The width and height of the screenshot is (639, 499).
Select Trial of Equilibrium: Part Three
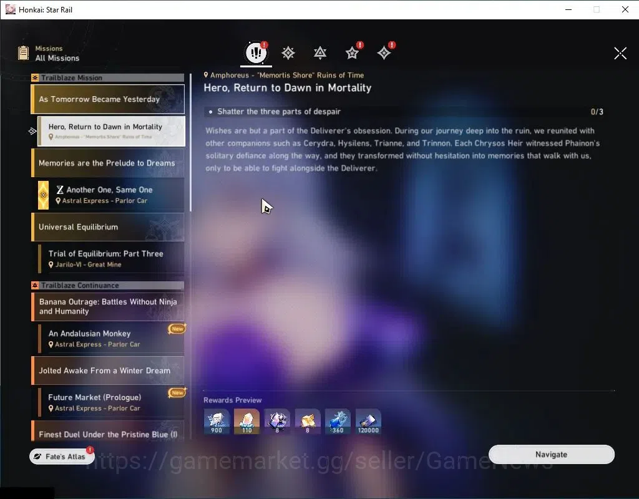pos(111,259)
